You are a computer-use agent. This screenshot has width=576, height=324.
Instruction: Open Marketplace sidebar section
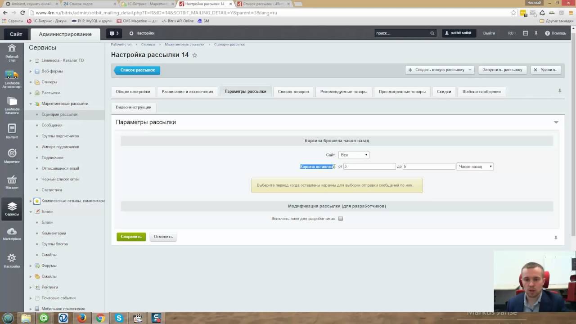tap(12, 234)
